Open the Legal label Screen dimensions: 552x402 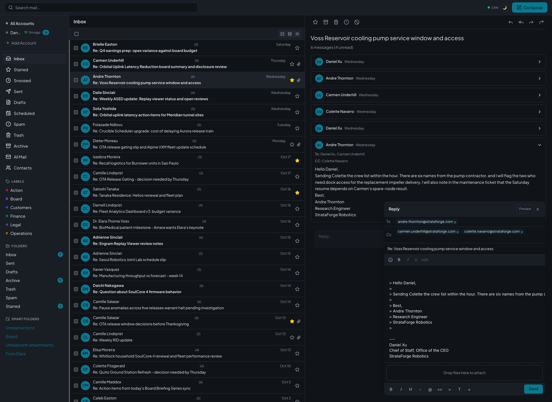pyautogui.click(x=16, y=225)
